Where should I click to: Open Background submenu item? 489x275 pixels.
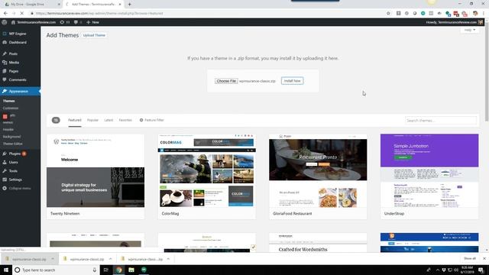(x=11, y=137)
